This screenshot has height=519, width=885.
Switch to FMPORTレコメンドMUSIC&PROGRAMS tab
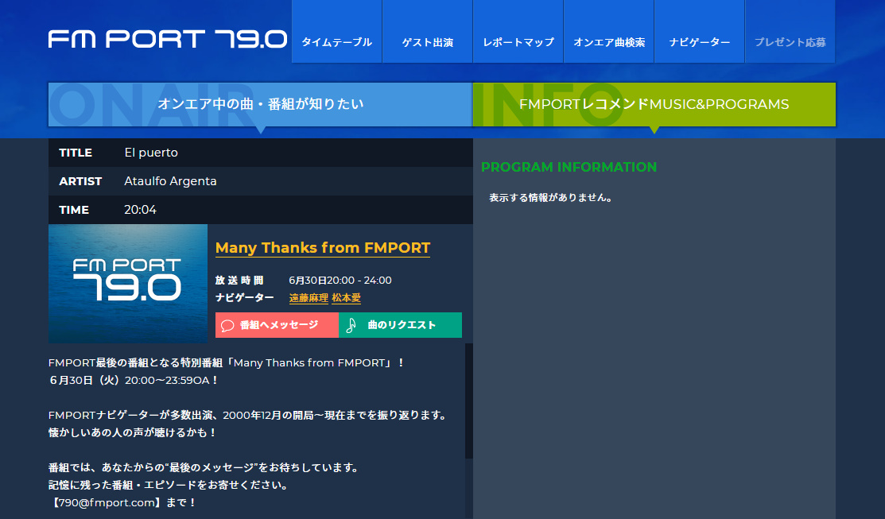(654, 104)
